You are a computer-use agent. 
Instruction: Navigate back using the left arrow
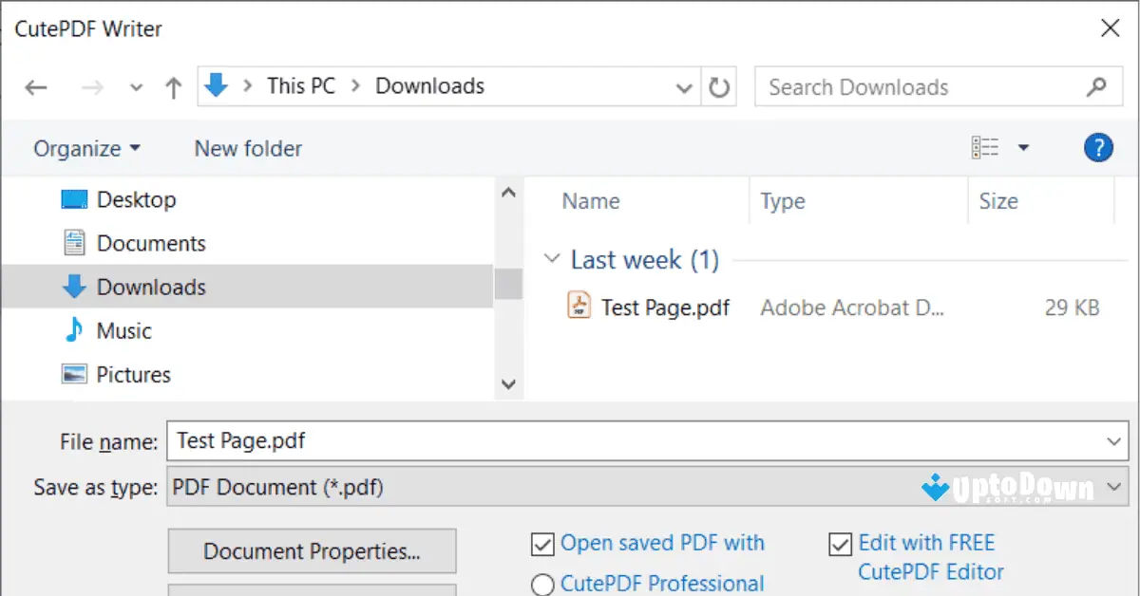click(35, 86)
